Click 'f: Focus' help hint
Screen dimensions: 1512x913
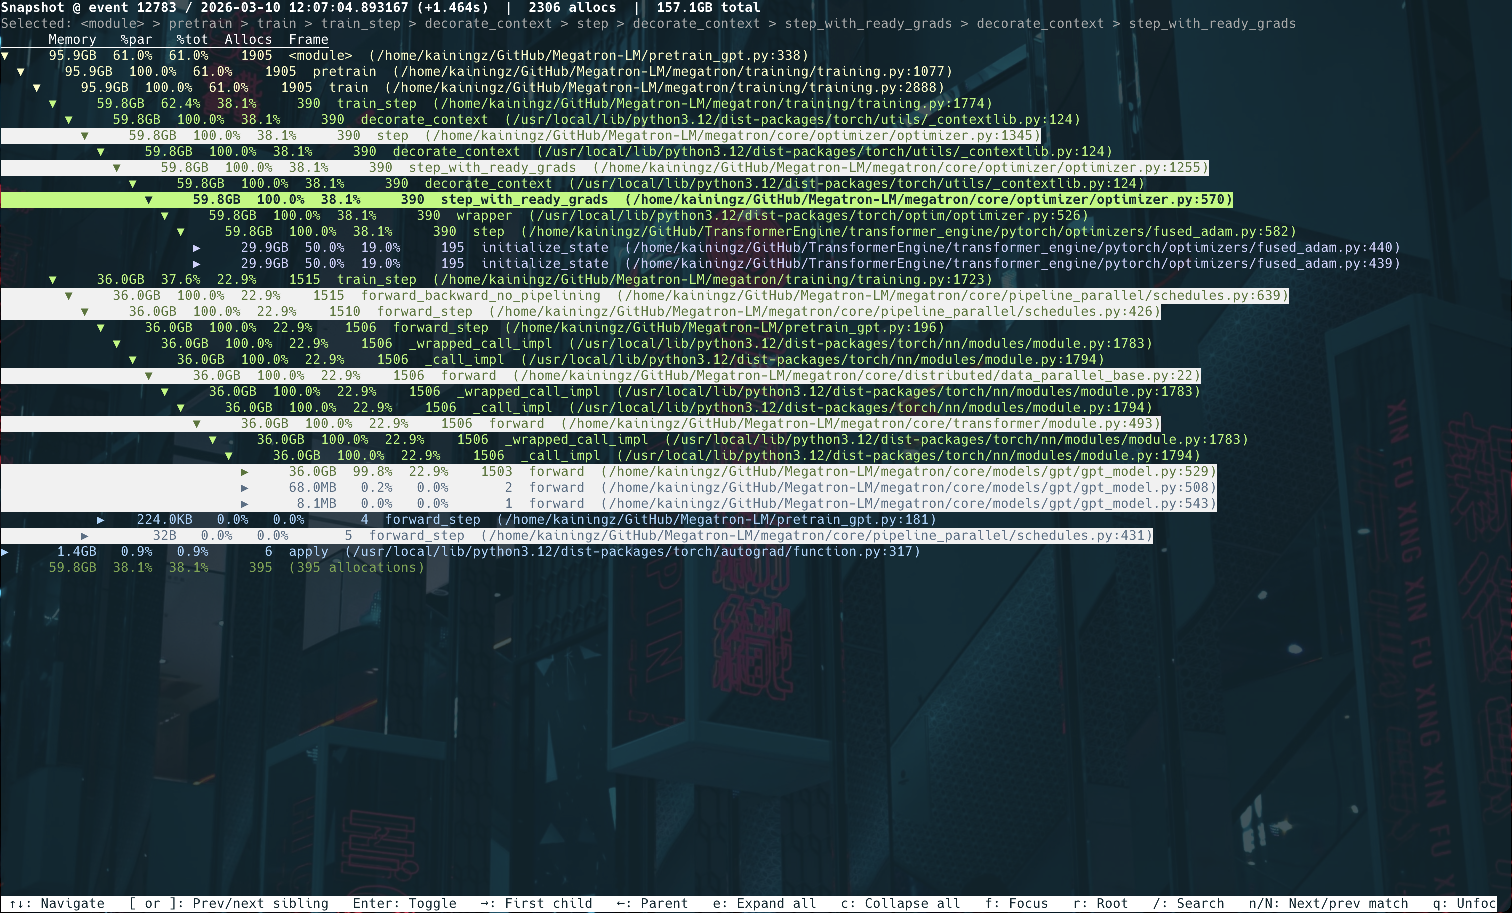coord(1017,904)
